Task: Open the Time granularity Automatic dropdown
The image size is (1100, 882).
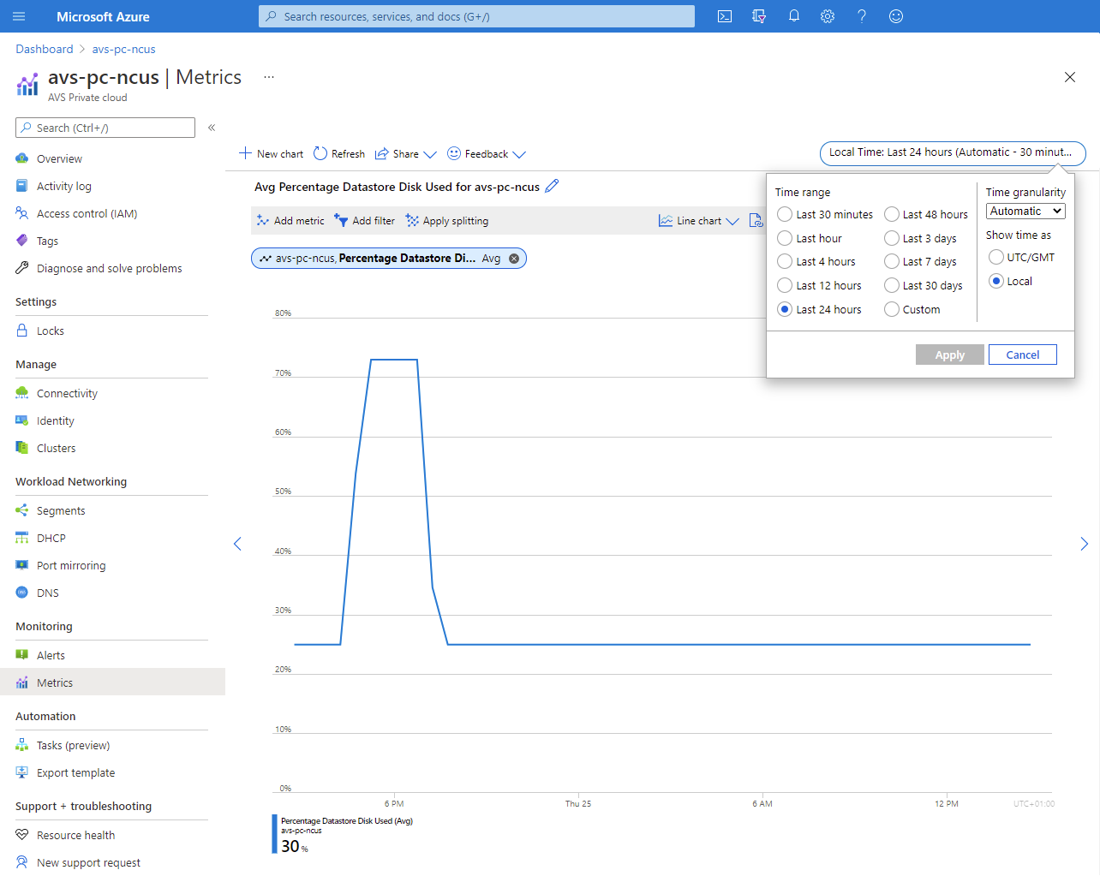Action: [x=1025, y=212]
